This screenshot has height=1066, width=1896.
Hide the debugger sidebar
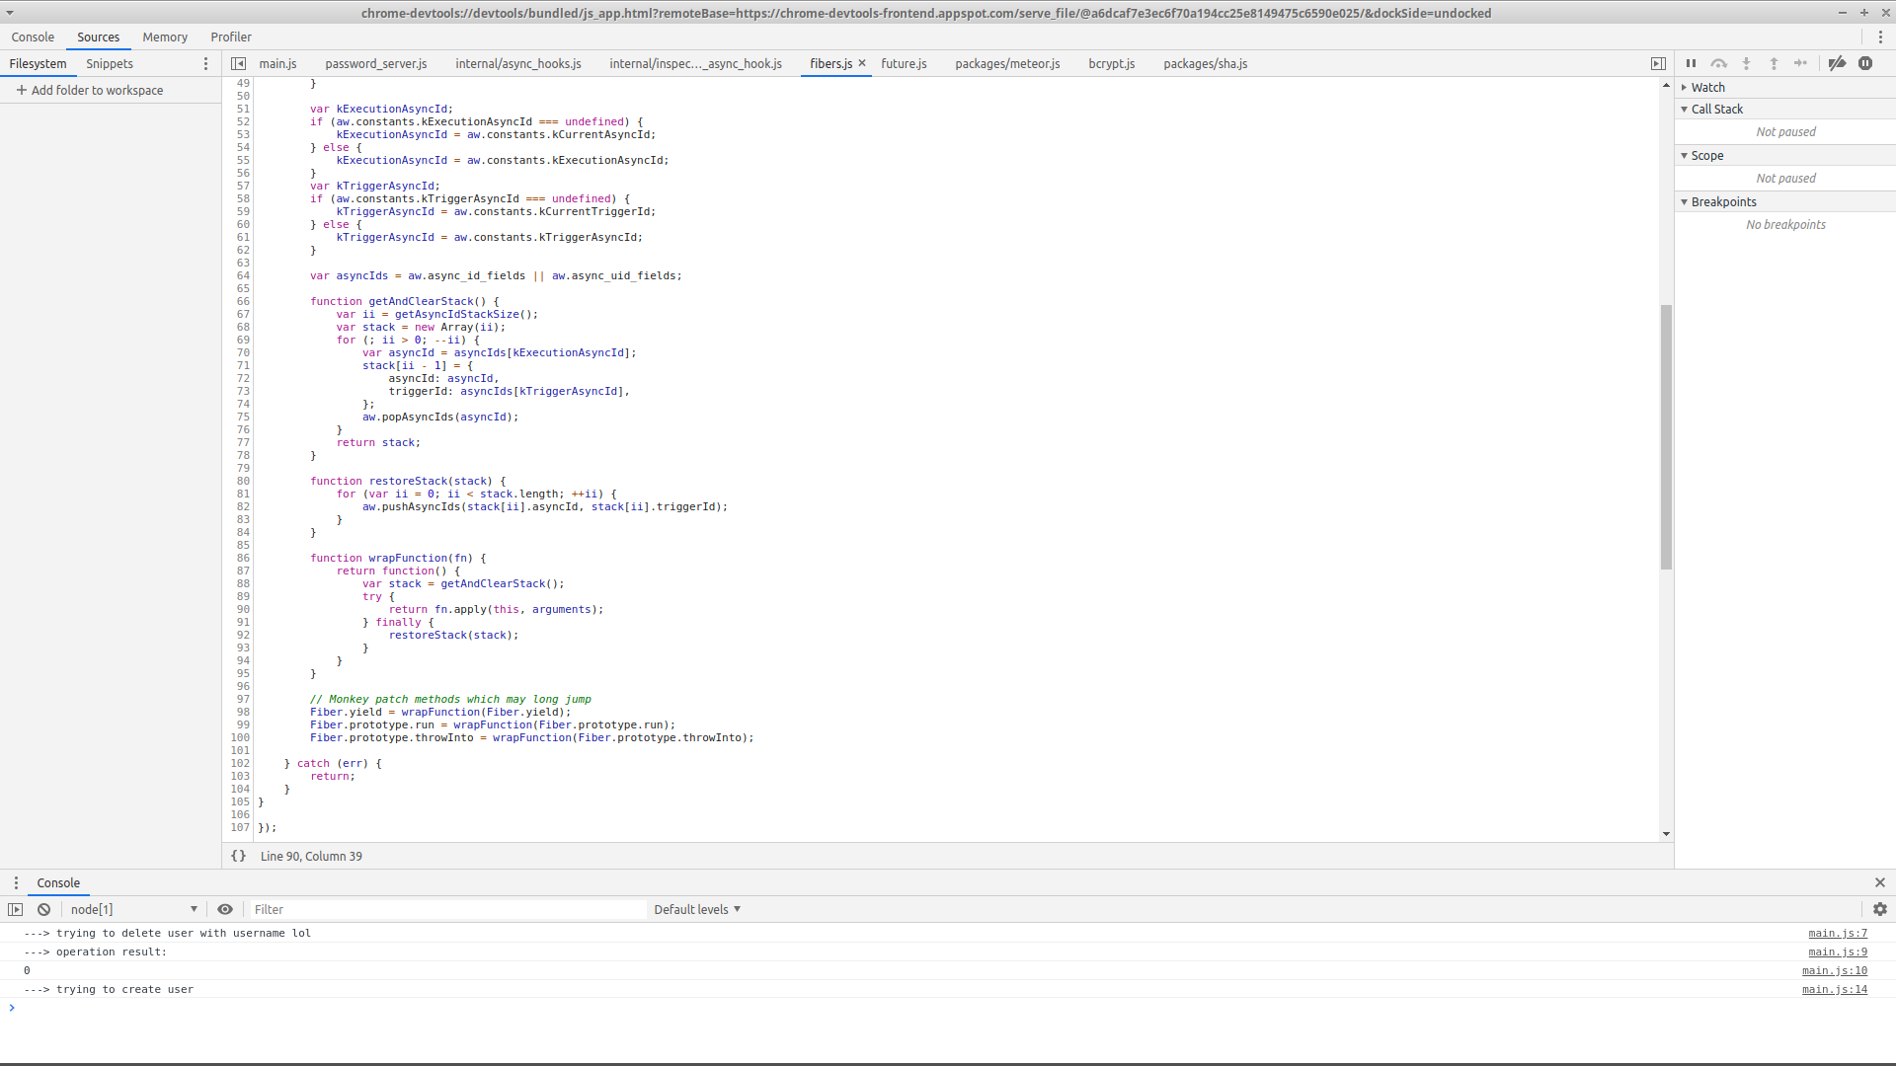[1658, 63]
